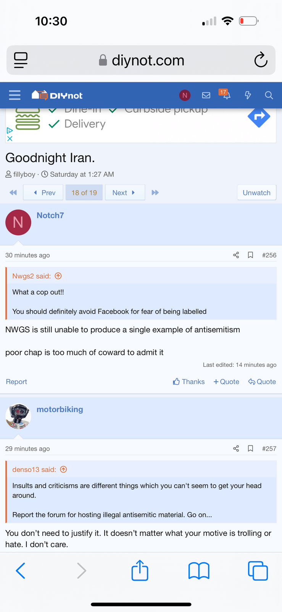Tap the diynot.com address bar
The width and height of the screenshot is (282, 612).
tap(141, 60)
